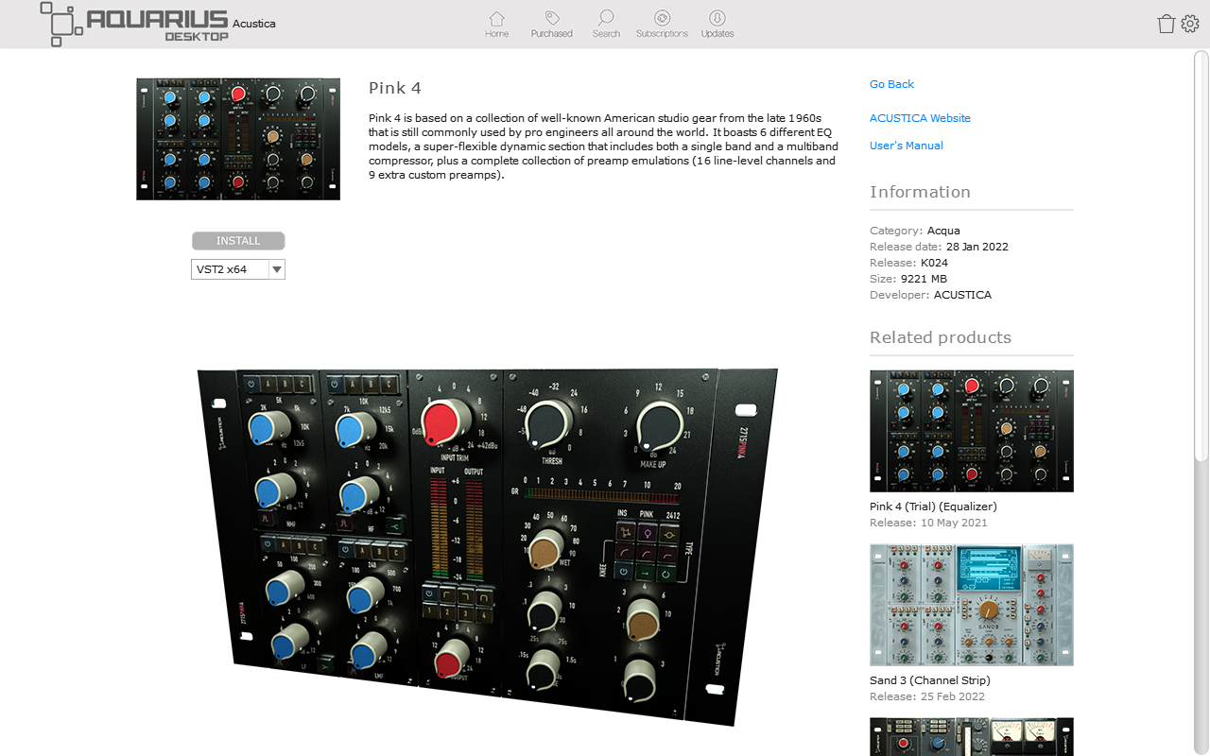Open the ACUSTICA Website link

click(920, 118)
